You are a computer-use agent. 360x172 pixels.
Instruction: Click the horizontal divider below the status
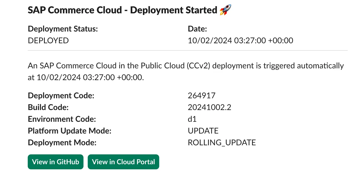pos(187,50)
